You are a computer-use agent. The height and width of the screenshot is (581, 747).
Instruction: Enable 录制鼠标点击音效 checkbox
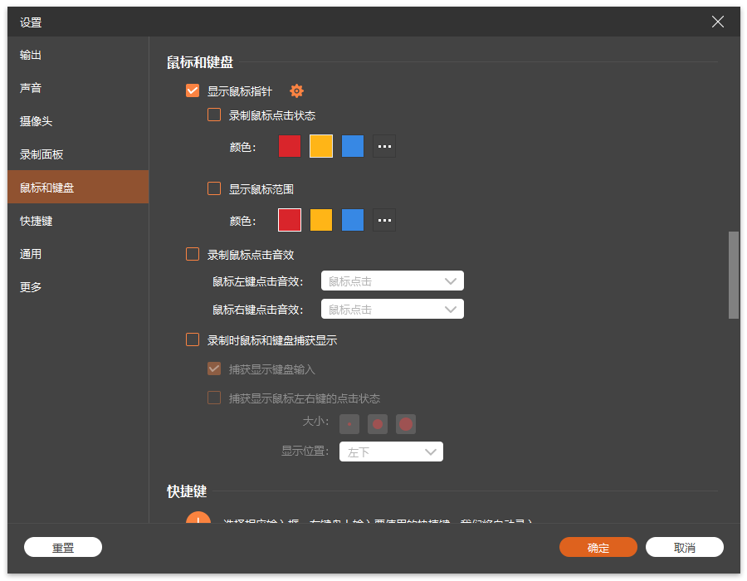tap(193, 255)
